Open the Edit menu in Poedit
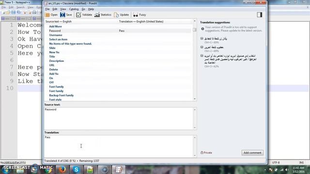The width and height of the screenshot is (310, 174). coord(55,9)
